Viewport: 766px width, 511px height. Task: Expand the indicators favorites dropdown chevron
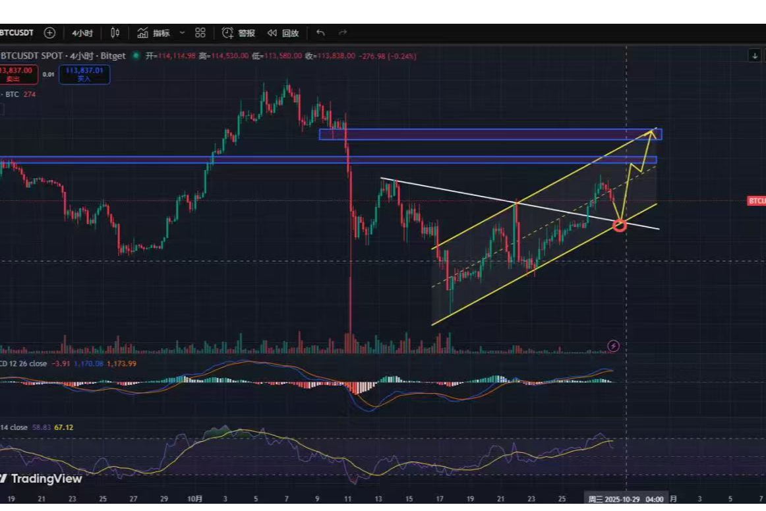[182, 33]
